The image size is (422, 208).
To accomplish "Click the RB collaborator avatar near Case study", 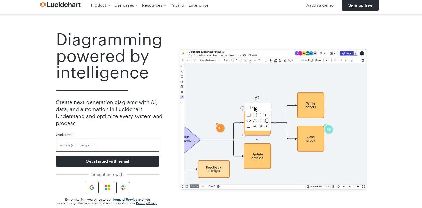I will (x=329, y=129).
